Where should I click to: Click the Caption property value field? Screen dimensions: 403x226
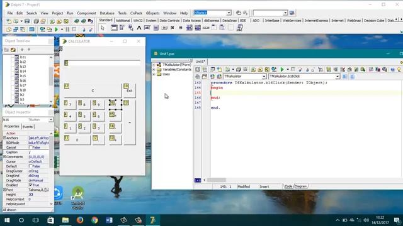38,152
